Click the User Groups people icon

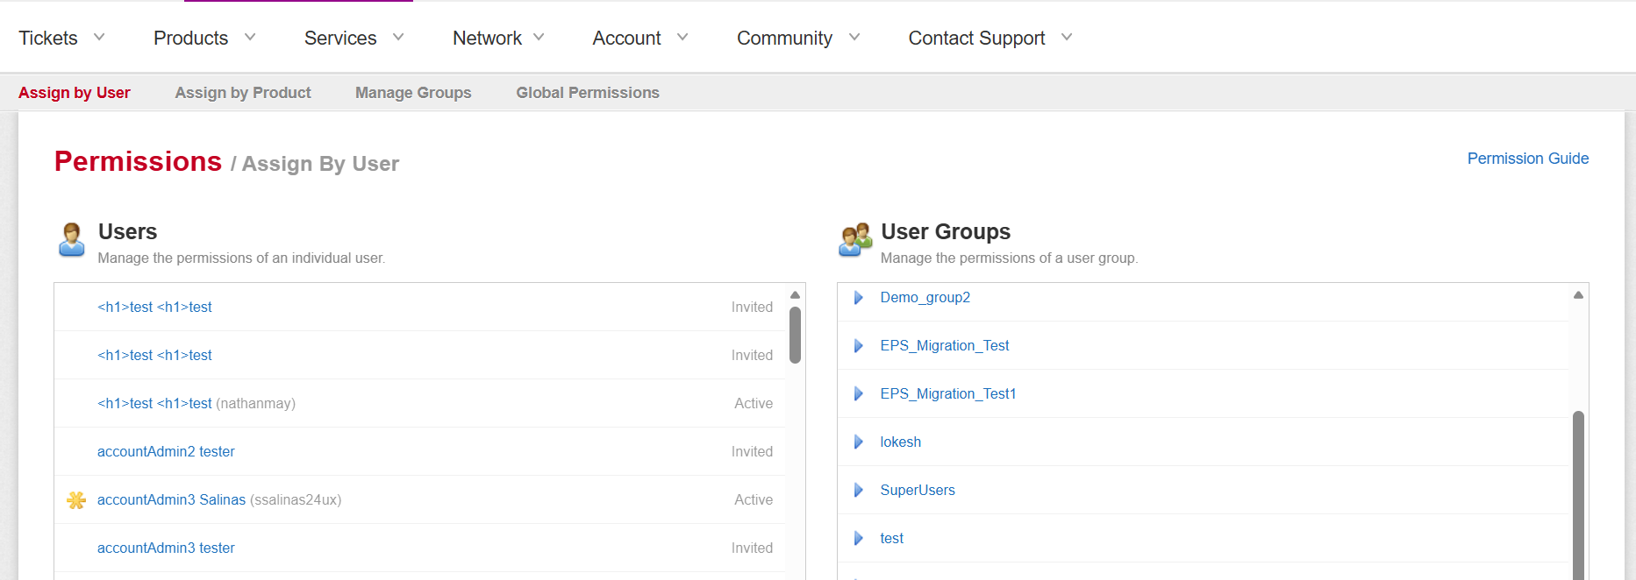(x=855, y=239)
